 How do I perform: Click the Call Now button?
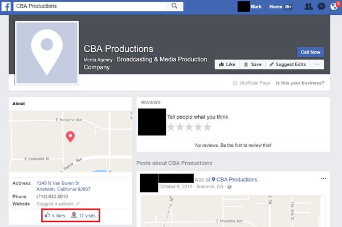(x=310, y=52)
